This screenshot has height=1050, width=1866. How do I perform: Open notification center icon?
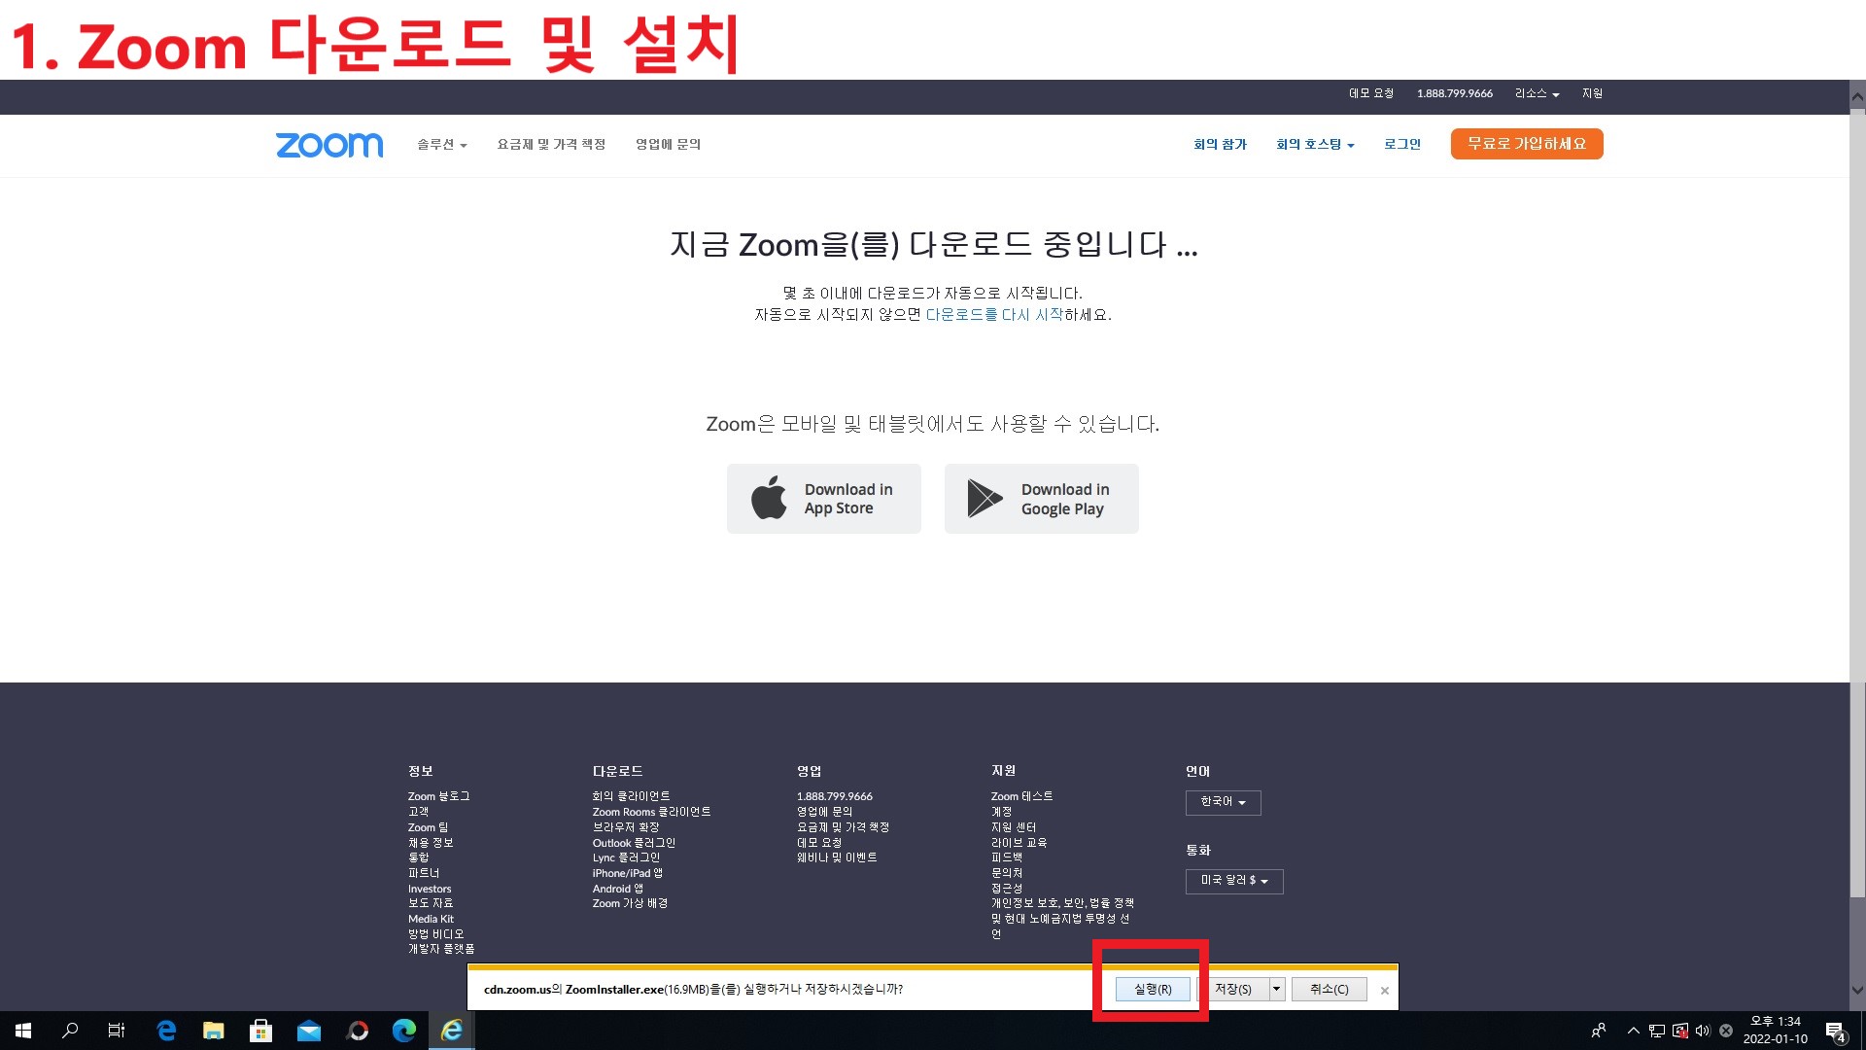(1836, 1032)
